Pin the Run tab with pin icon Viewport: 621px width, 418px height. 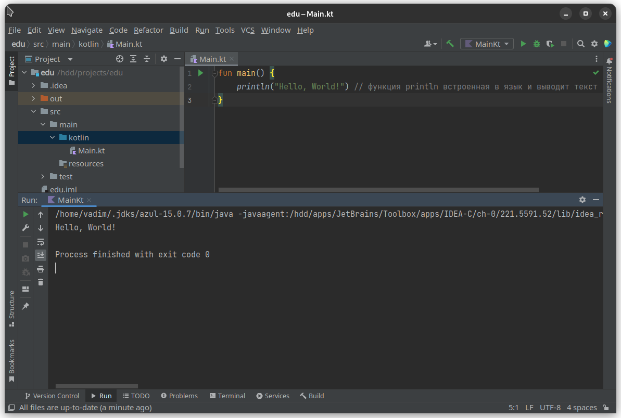pos(26,306)
